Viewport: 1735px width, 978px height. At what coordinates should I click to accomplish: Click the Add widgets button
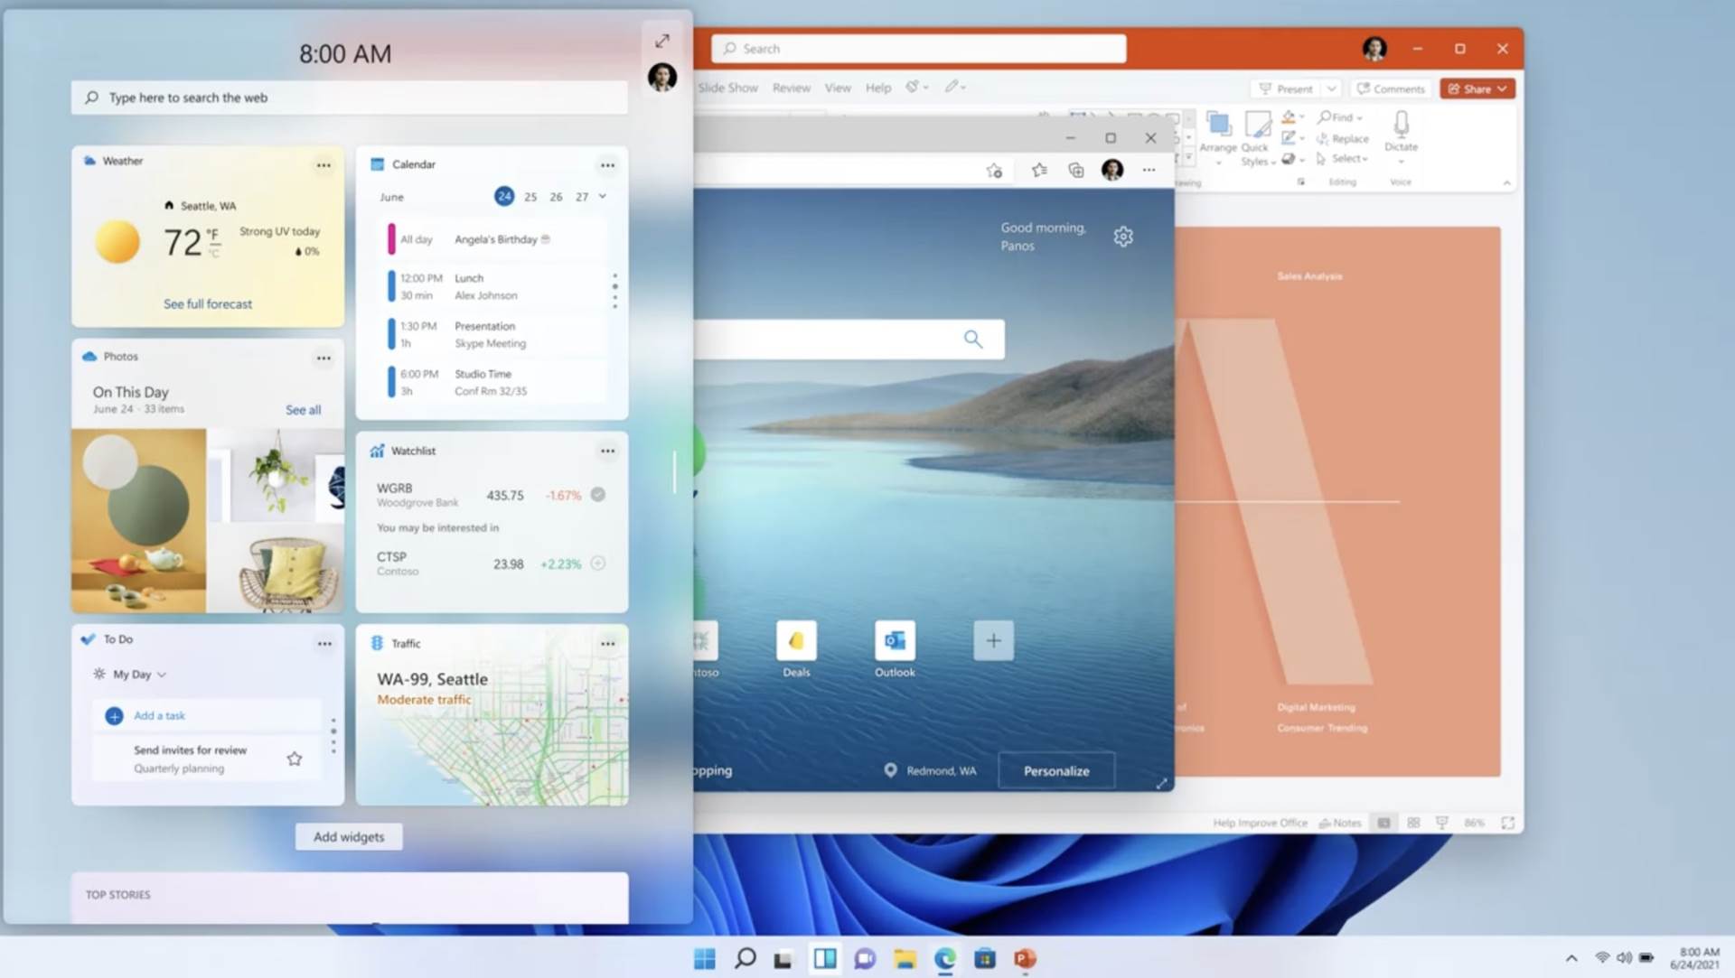coord(349,836)
